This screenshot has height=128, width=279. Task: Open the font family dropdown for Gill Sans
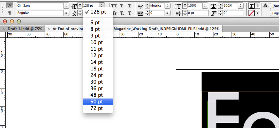66,6
